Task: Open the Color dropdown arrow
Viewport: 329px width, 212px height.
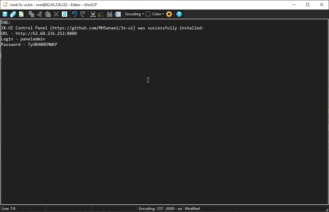Action: (163, 14)
